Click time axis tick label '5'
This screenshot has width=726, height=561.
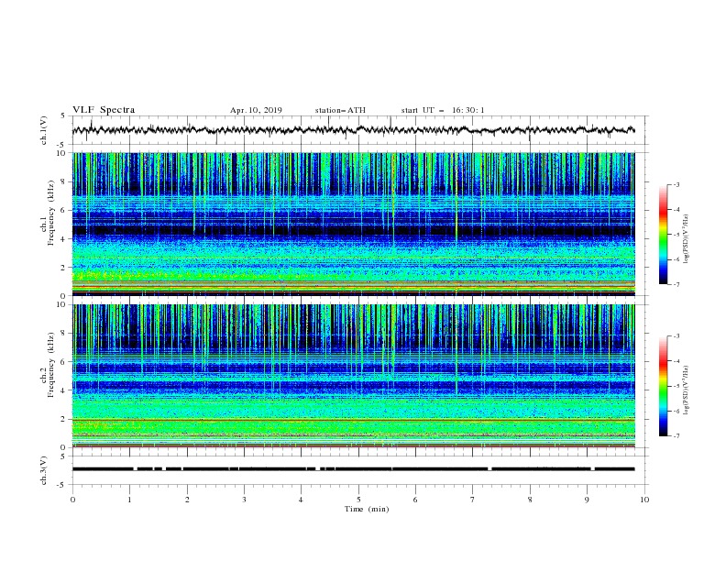coord(358,500)
